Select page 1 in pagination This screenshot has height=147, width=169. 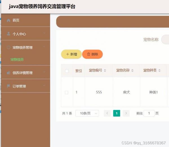tap(117, 113)
